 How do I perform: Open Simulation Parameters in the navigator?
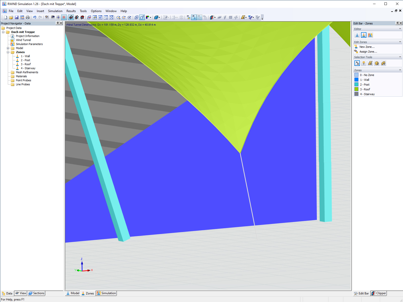pos(29,44)
